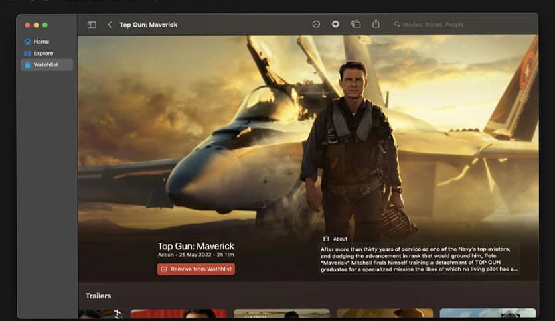Open the fifth trailer thumbnail at right
This screenshot has height=321, width=555.
[487, 314]
